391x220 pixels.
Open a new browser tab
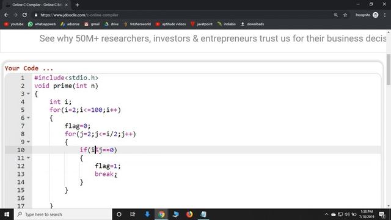pos(77,5)
